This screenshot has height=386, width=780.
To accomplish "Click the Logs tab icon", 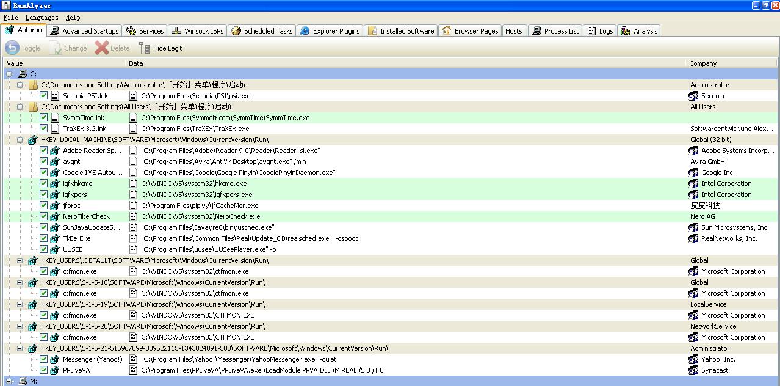I will point(591,30).
